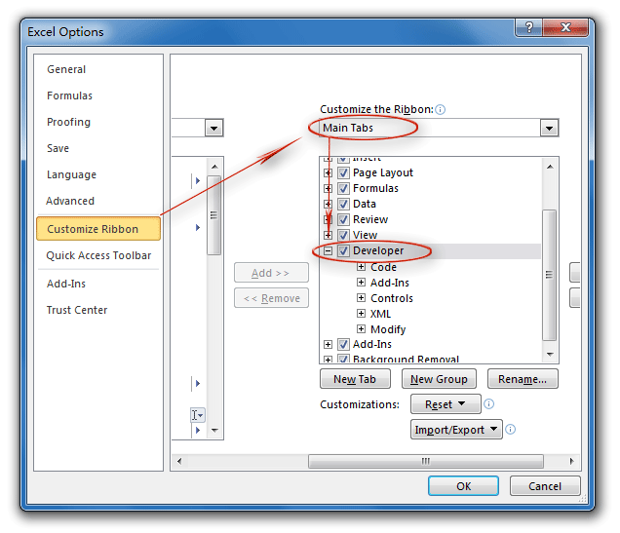Screen dimensions: 620x533
Task: Open the Import/Export dropdown button
Action: pos(456,429)
